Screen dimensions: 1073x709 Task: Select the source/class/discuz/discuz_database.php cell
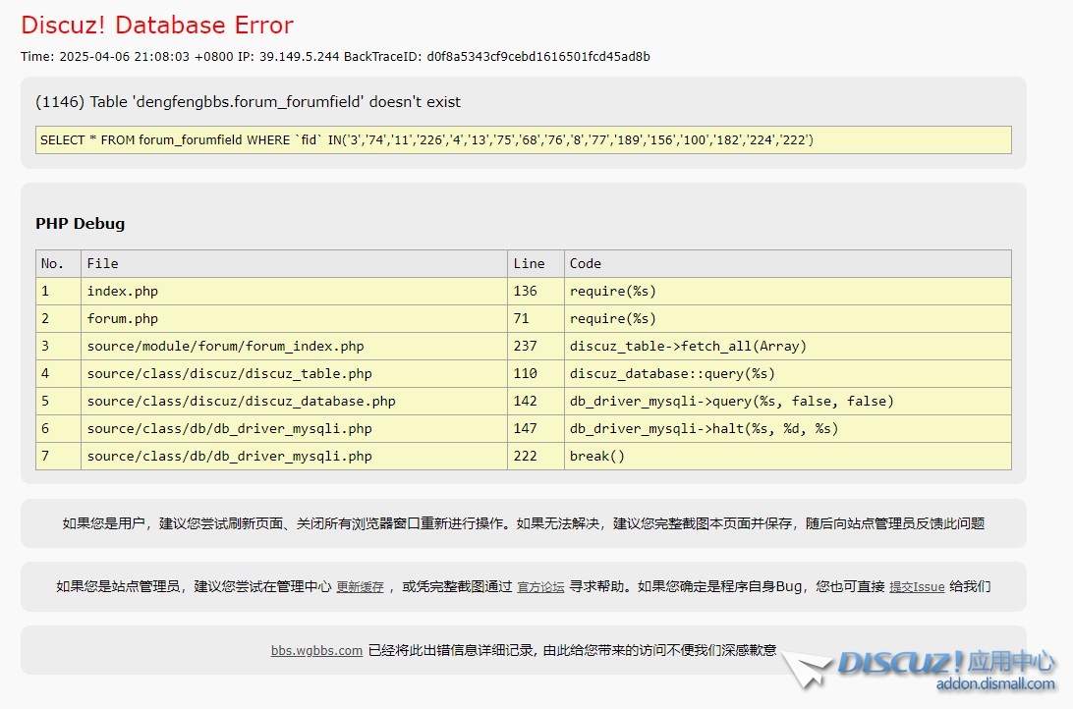click(x=294, y=402)
